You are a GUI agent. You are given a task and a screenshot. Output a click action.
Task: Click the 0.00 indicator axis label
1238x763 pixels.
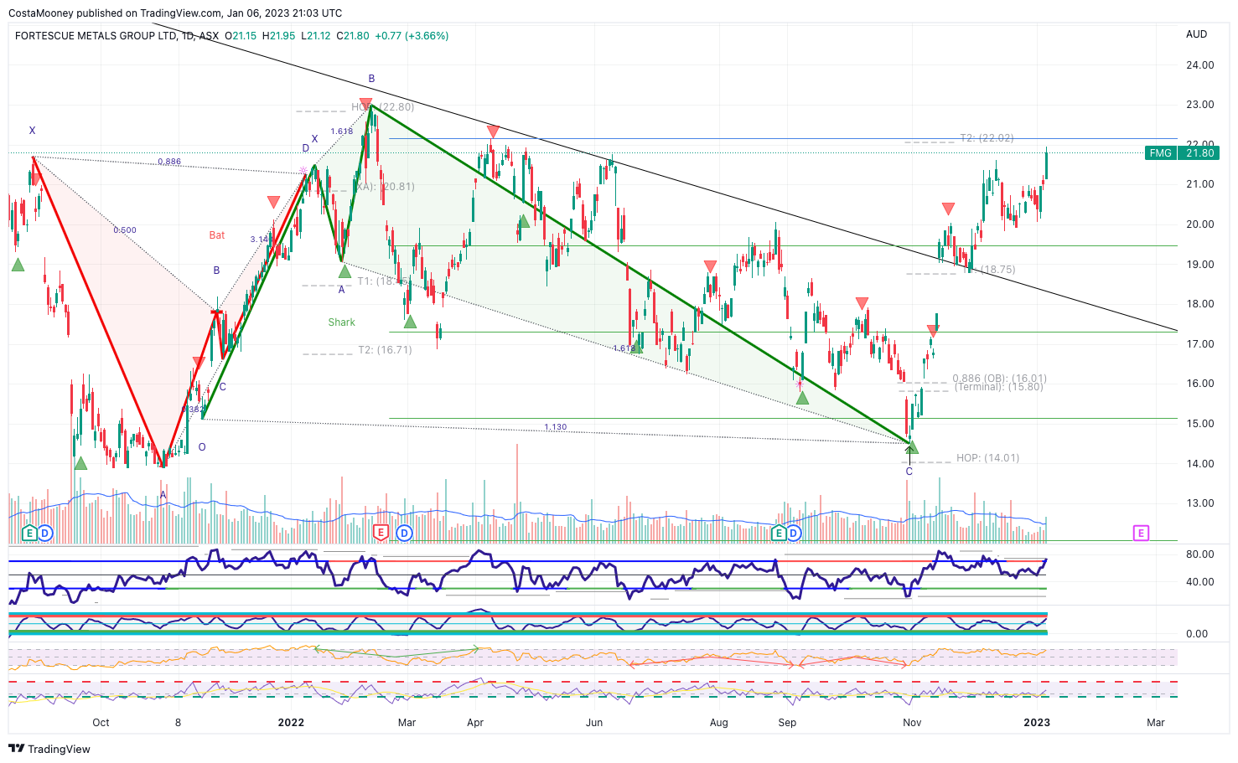pyautogui.click(x=1197, y=634)
